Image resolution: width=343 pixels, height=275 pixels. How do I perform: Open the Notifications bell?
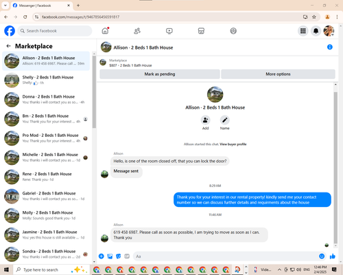coord(316,31)
